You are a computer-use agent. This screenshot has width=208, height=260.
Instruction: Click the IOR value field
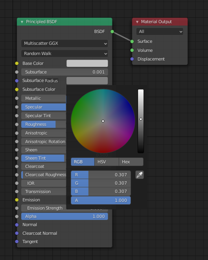point(44,183)
